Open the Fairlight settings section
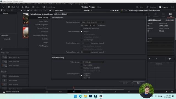Viewport: 176px width, 99px height. coord(45,42)
